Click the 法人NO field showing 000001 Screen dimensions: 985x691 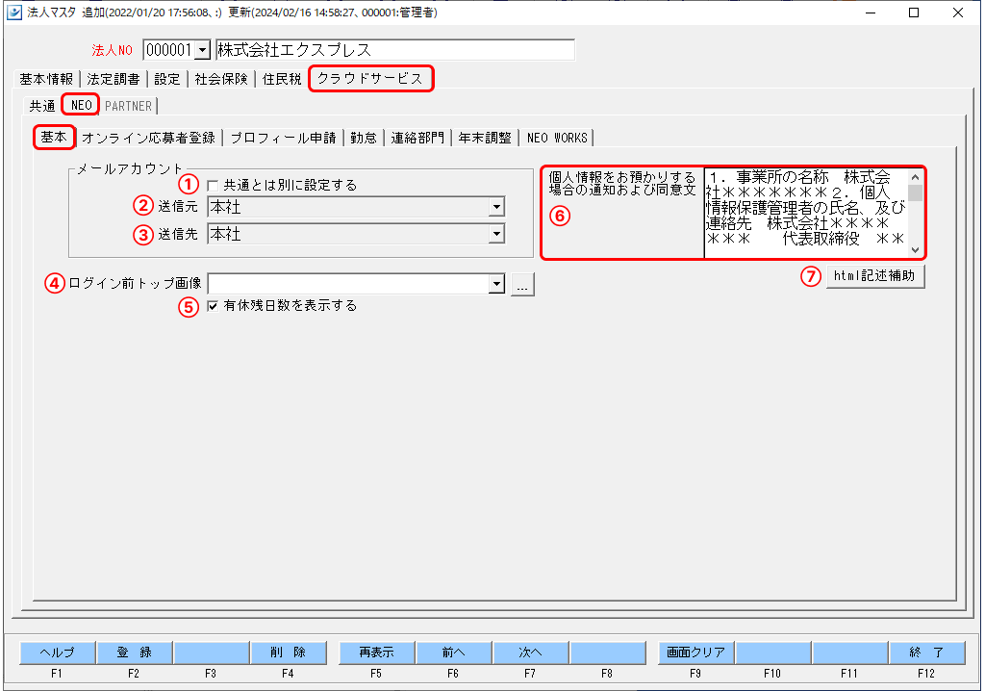pos(169,50)
